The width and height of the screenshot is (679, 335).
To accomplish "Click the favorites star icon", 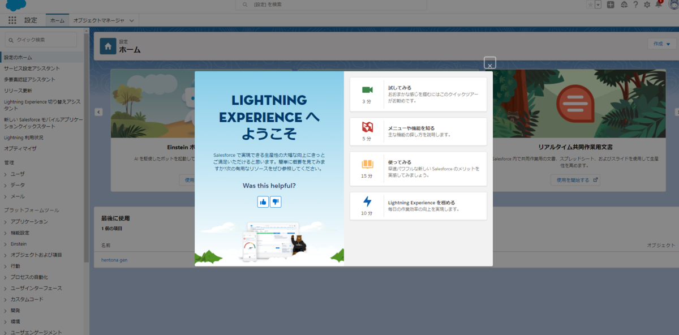I will 590,5.
